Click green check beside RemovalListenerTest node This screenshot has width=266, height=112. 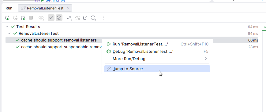pyautogui.click(x=15, y=34)
